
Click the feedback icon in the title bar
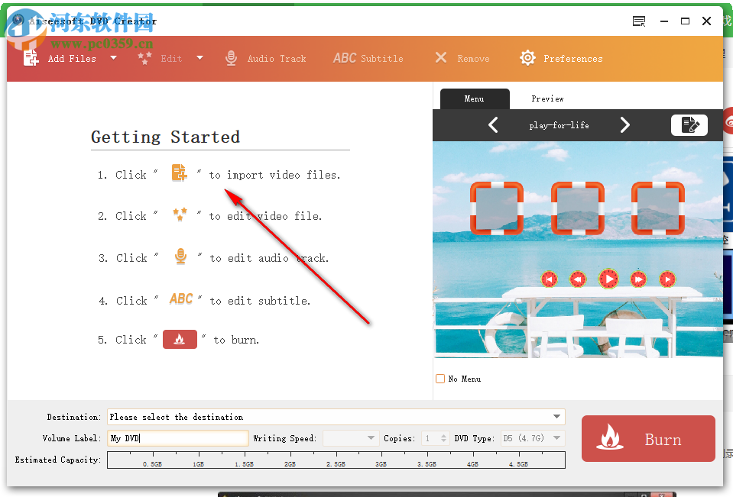(x=638, y=21)
